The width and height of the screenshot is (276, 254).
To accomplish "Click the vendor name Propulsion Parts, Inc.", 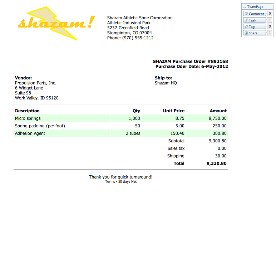I will (x=35, y=83).
